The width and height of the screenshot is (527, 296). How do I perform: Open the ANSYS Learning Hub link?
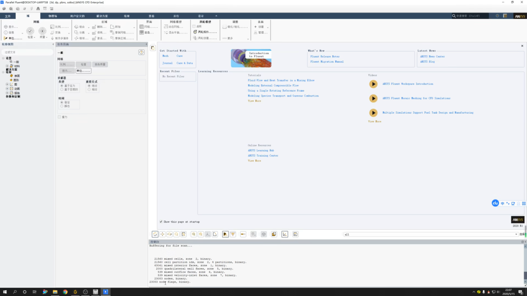[x=261, y=150]
